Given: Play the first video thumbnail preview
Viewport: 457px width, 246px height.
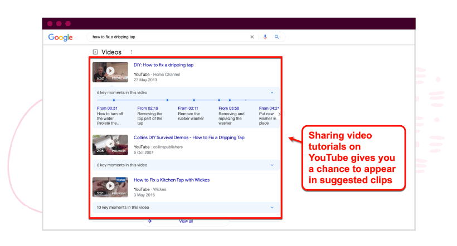Looking at the screenshot, I should (x=110, y=71).
